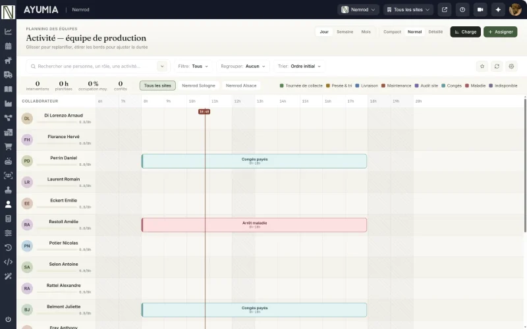
Task: Open the gear settings icon in toolbar
Action: [511, 66]
